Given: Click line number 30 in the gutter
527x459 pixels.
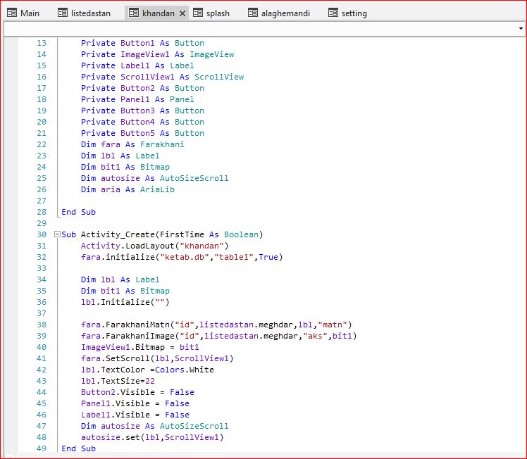Looking at the screenshot, I should [42, 234].
